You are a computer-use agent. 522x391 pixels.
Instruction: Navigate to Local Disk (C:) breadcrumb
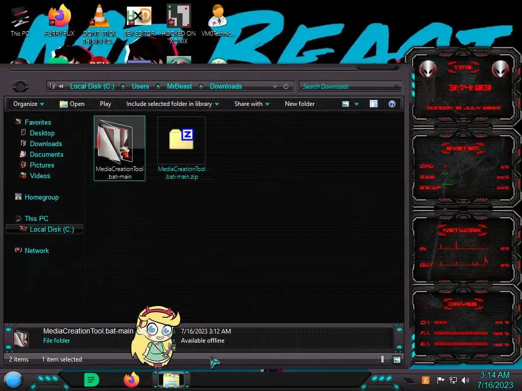click(92, 87)
